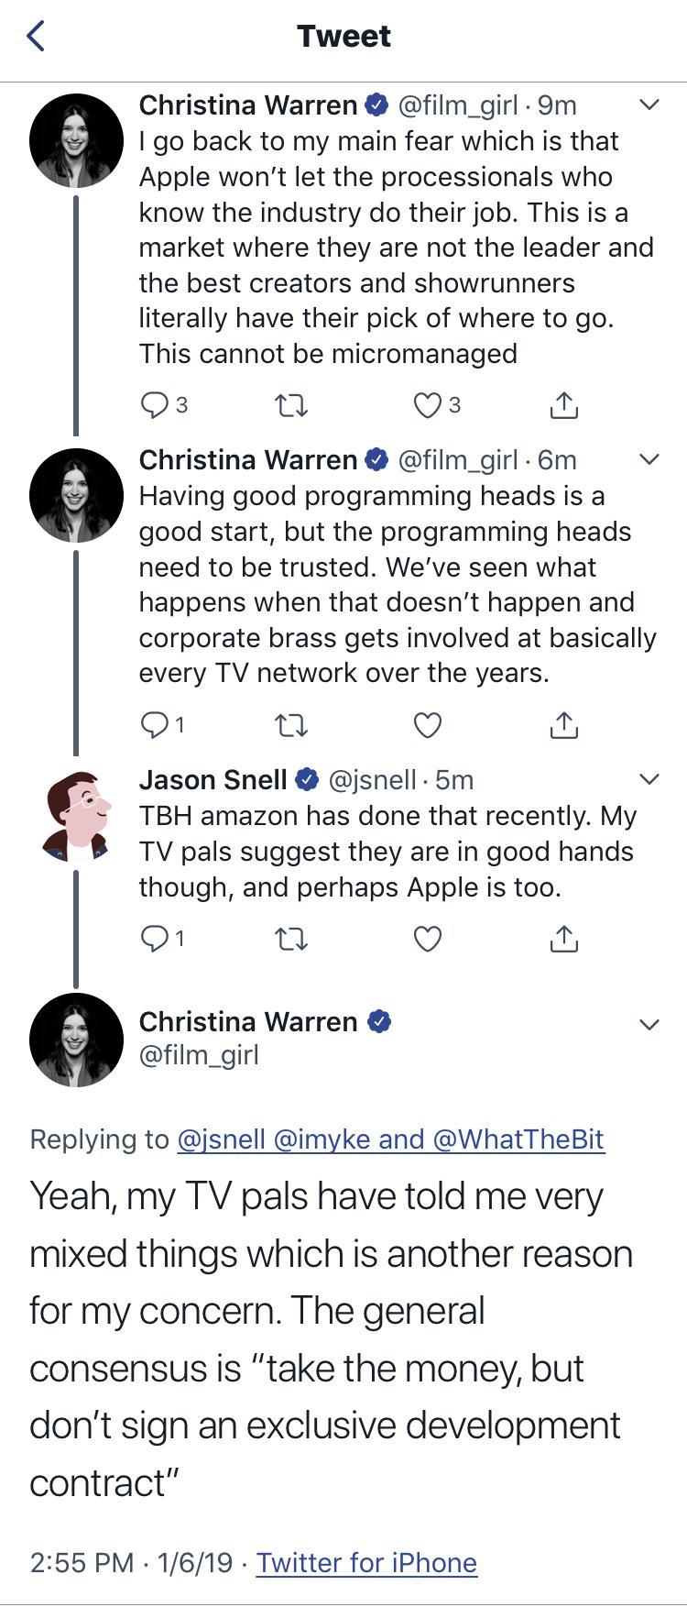This screenshot has width=687, height=1607.
Task: Retweet Jason Snell's tweet
Action: click(291, 938)
